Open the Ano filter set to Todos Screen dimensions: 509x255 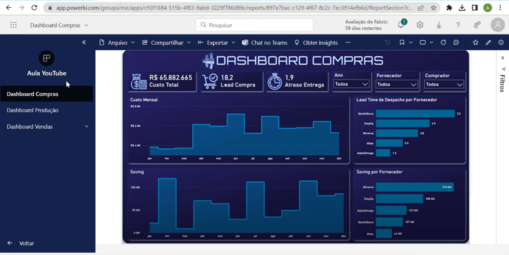click(351, 84)
